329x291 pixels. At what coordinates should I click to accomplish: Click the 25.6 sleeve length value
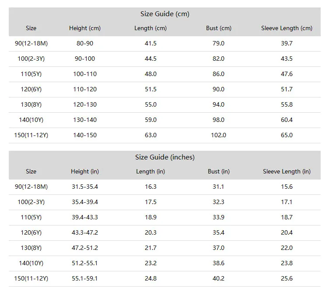[287, 278]
